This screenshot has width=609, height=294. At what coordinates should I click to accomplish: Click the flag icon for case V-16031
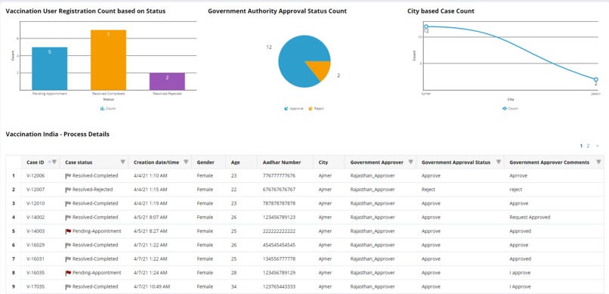(68, 258)
